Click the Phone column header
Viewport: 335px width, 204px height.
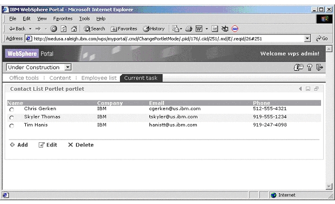point(261,103)
